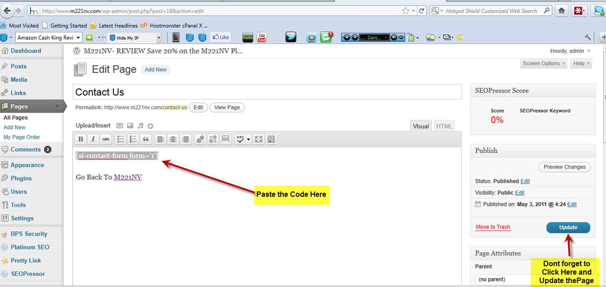Screen dimensions: 606x287
Task: Expand the Screen Options panel
Action: coord(544,64)
